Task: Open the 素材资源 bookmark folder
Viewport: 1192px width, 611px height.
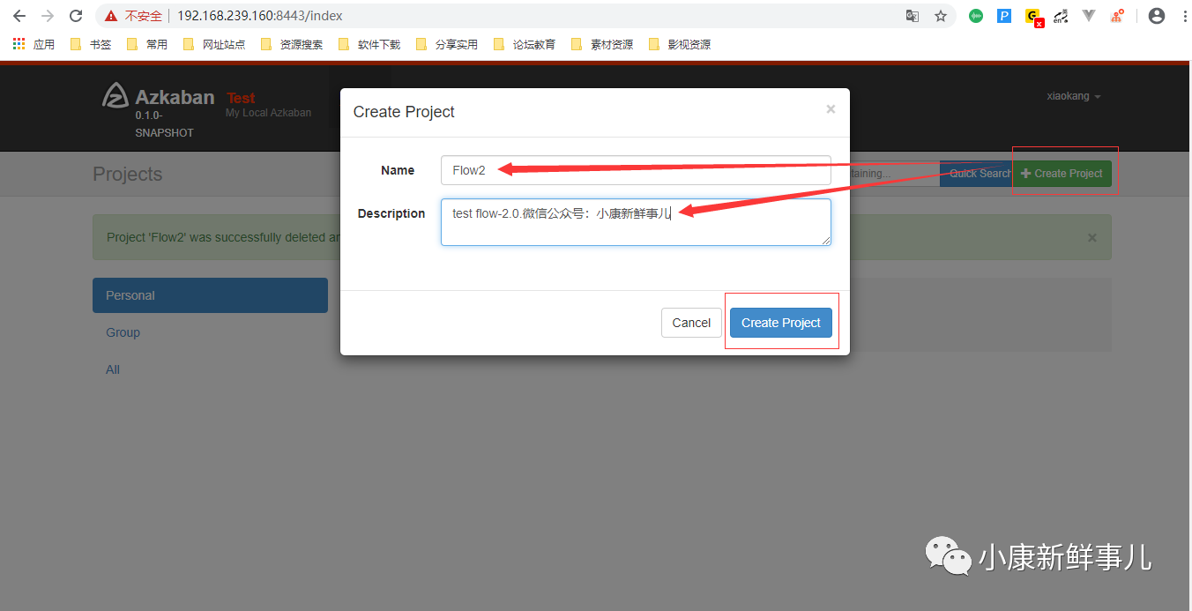Action: (x=601, y=44)
